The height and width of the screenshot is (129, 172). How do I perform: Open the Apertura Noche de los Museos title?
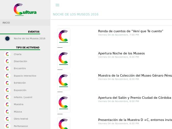pos(121,53)
